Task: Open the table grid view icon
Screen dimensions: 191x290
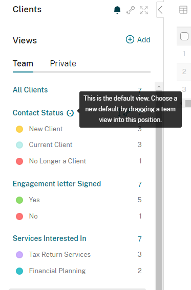Action: pyautogui.click(x=183, y=10)
